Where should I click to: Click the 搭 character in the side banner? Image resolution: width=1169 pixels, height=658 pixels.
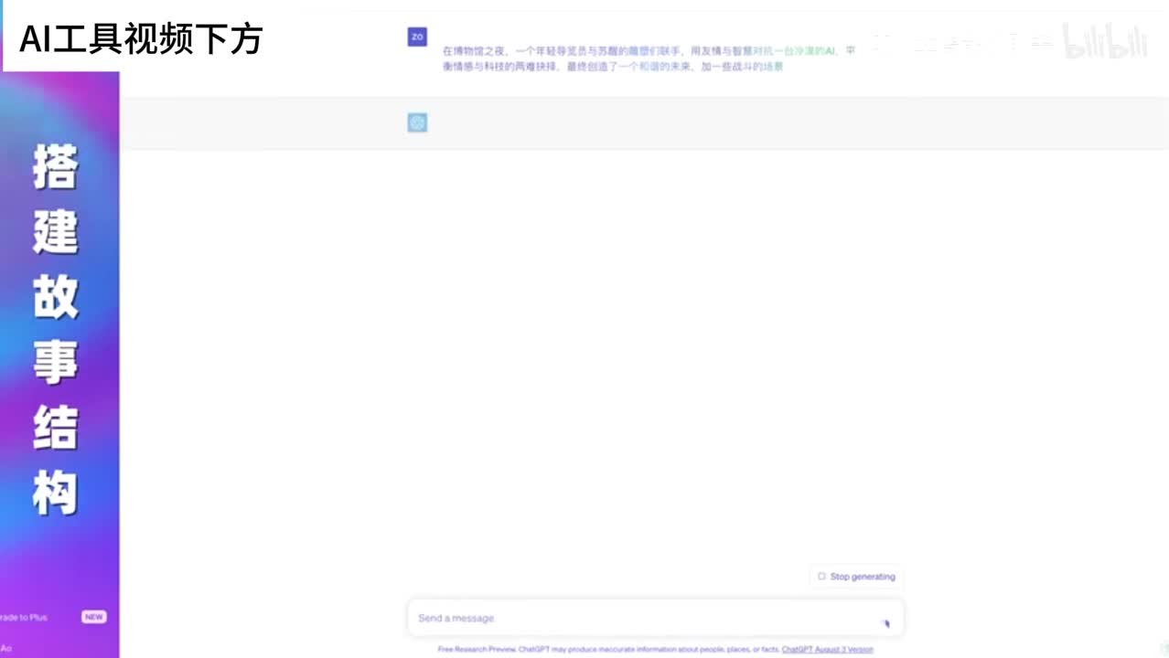[56, 166]
